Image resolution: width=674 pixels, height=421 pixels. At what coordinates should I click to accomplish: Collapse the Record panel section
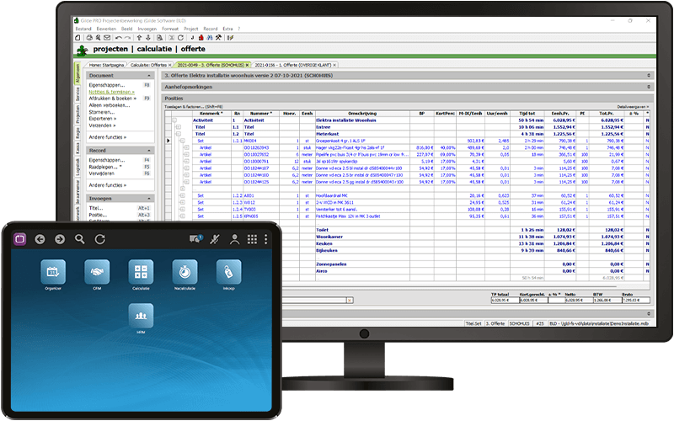[149, 151]
